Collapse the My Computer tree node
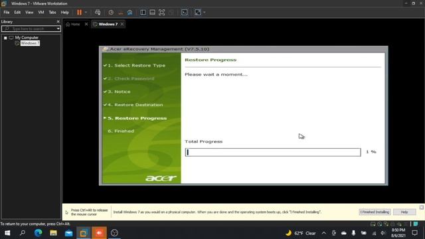425x239 pixels. [x=5, y=38]
